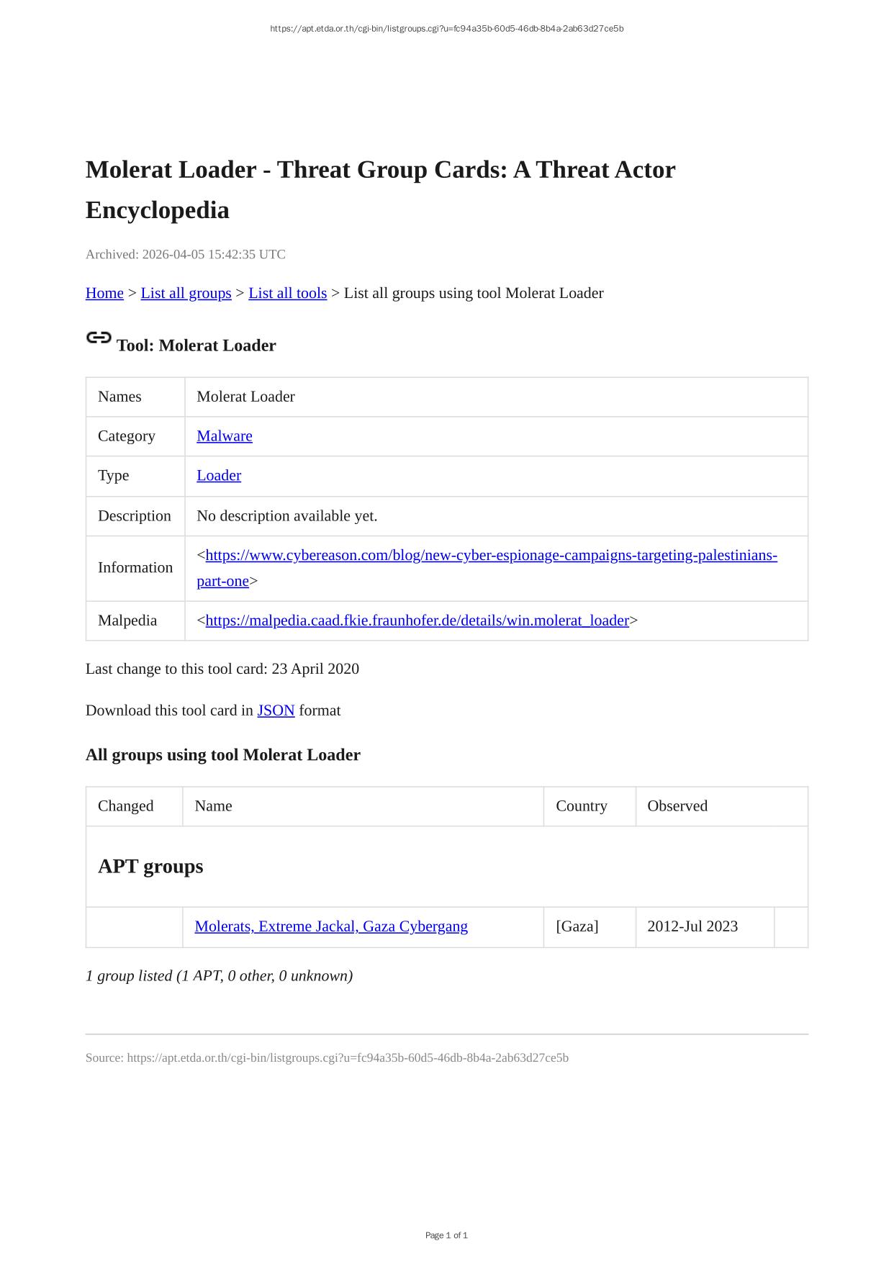Click the Changed column header

(125, 806)
